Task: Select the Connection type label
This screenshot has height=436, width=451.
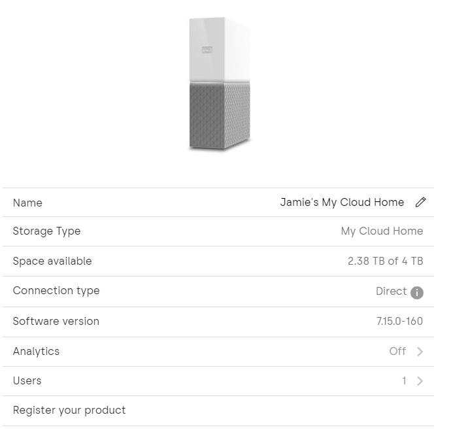Action: click(x=56, y=291)
